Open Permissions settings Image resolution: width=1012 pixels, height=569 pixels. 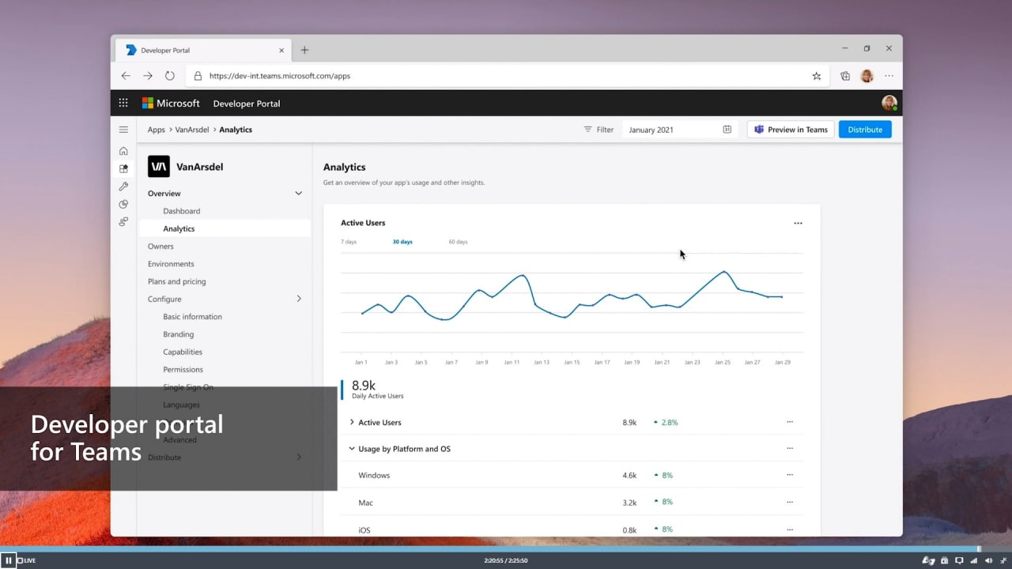click(x=183, y=369)
